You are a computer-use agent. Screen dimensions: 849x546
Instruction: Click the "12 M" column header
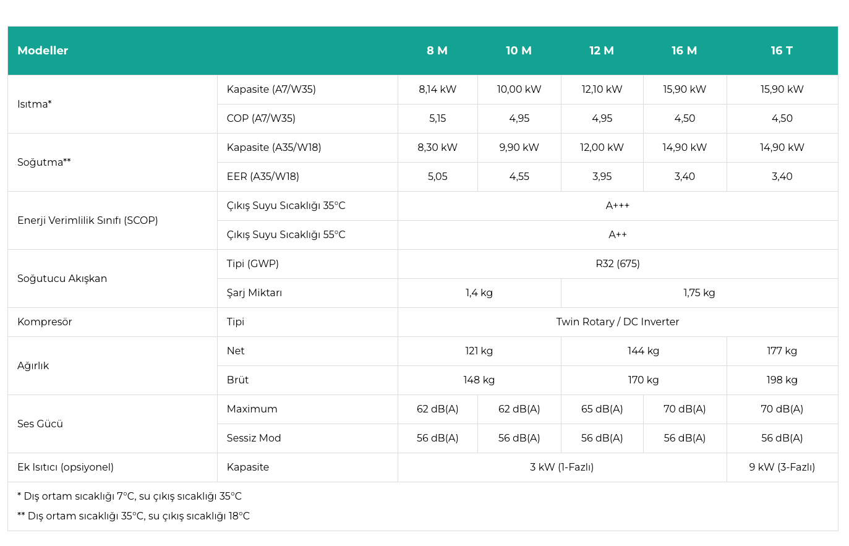(x=602, y=51)
